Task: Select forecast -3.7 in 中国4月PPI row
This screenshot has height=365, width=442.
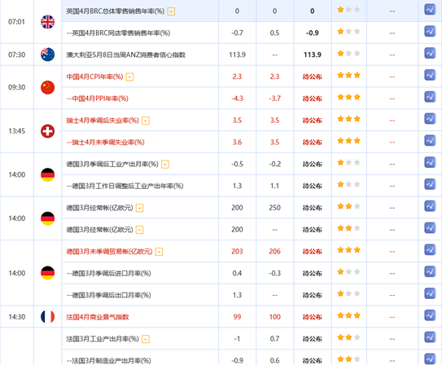Action: click(x=275, y=99)
